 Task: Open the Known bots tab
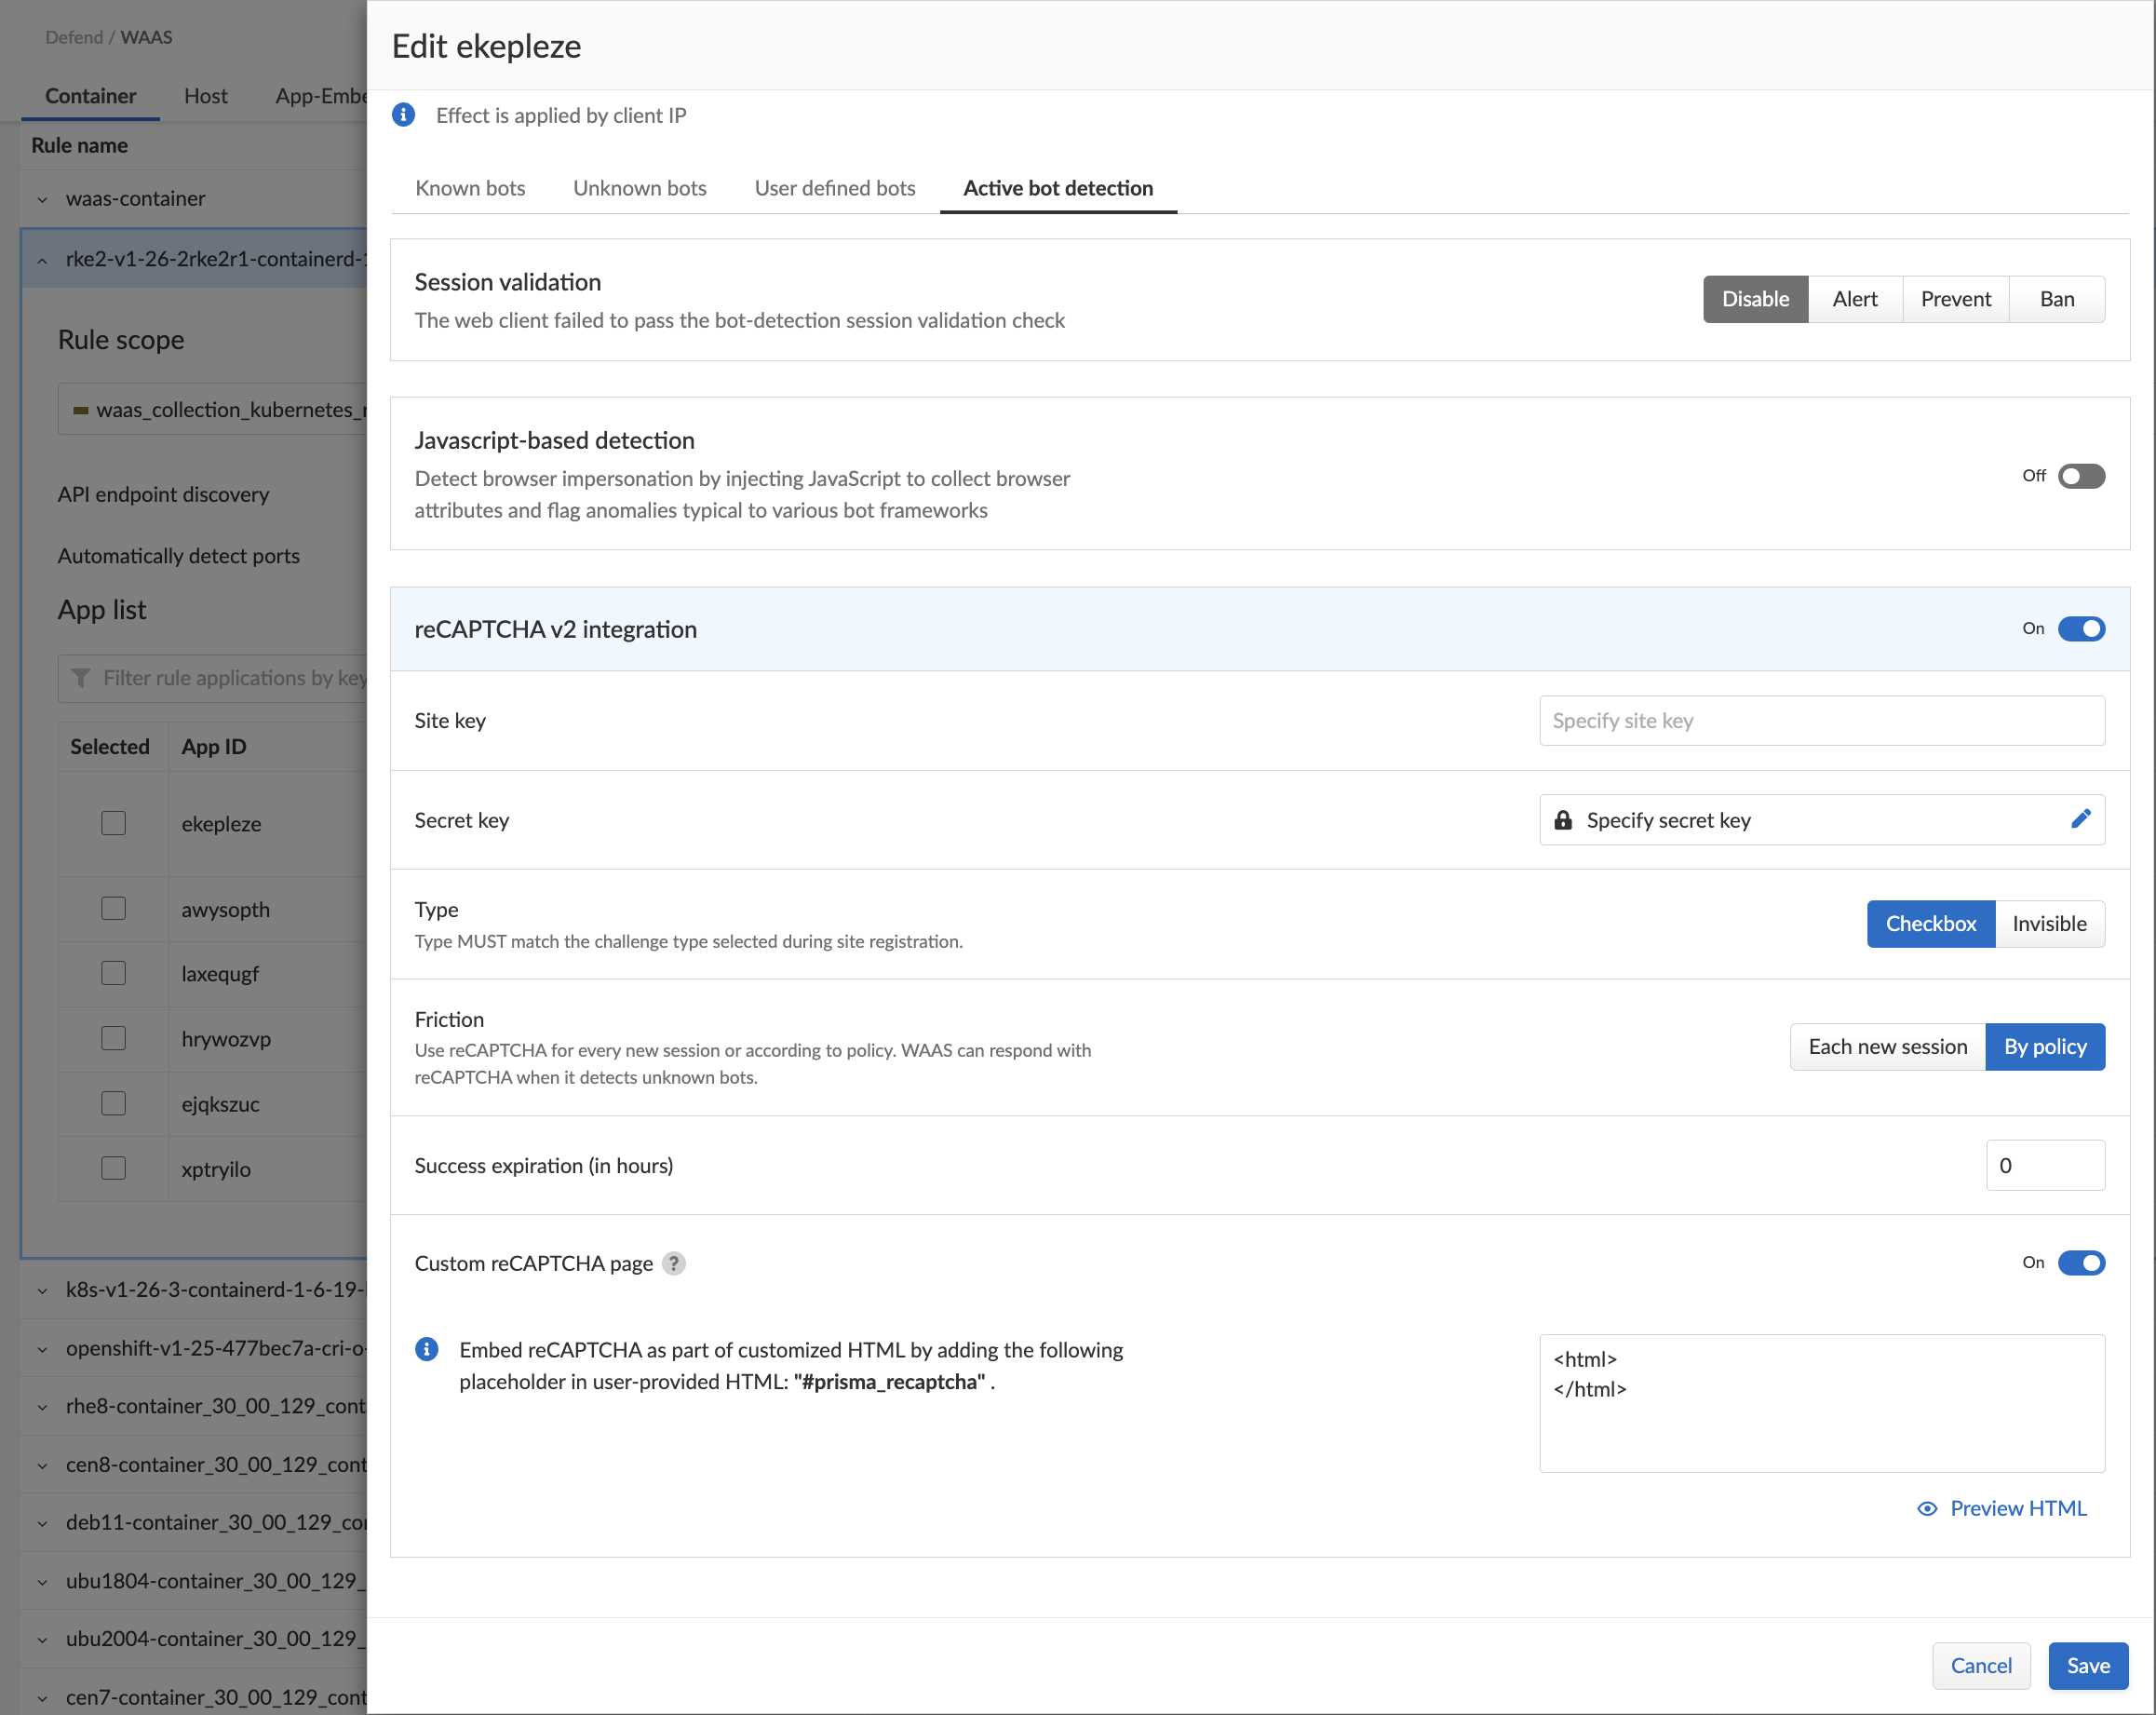[x=470, y=188]
